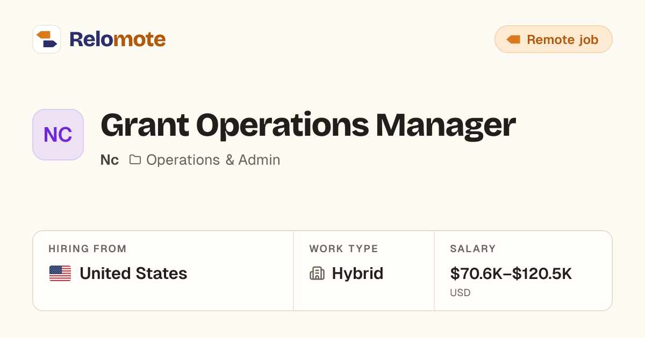Open the Relomote brand name link
This screenshot has height=338, width=645.
click(x=117, y=39)
